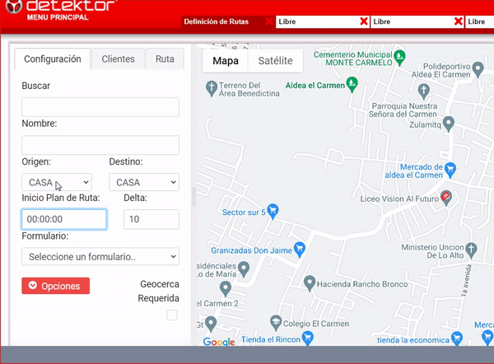This screenshot has width=494, height=364.
Task: Click Liceo Vision Al Futuro marker
Action: (x=445, y=198)
